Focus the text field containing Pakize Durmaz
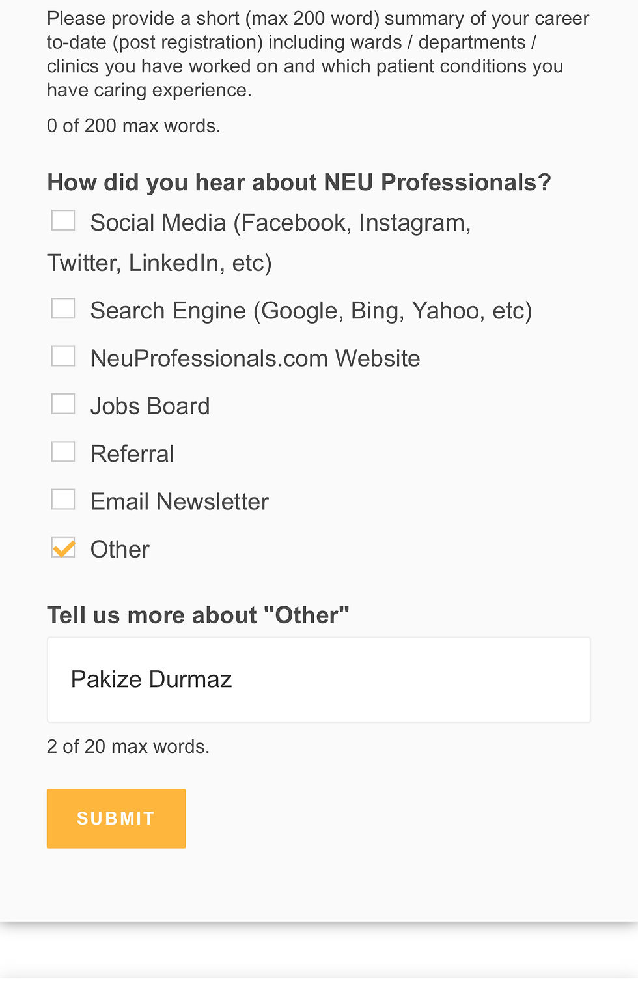 click(318, 679)
